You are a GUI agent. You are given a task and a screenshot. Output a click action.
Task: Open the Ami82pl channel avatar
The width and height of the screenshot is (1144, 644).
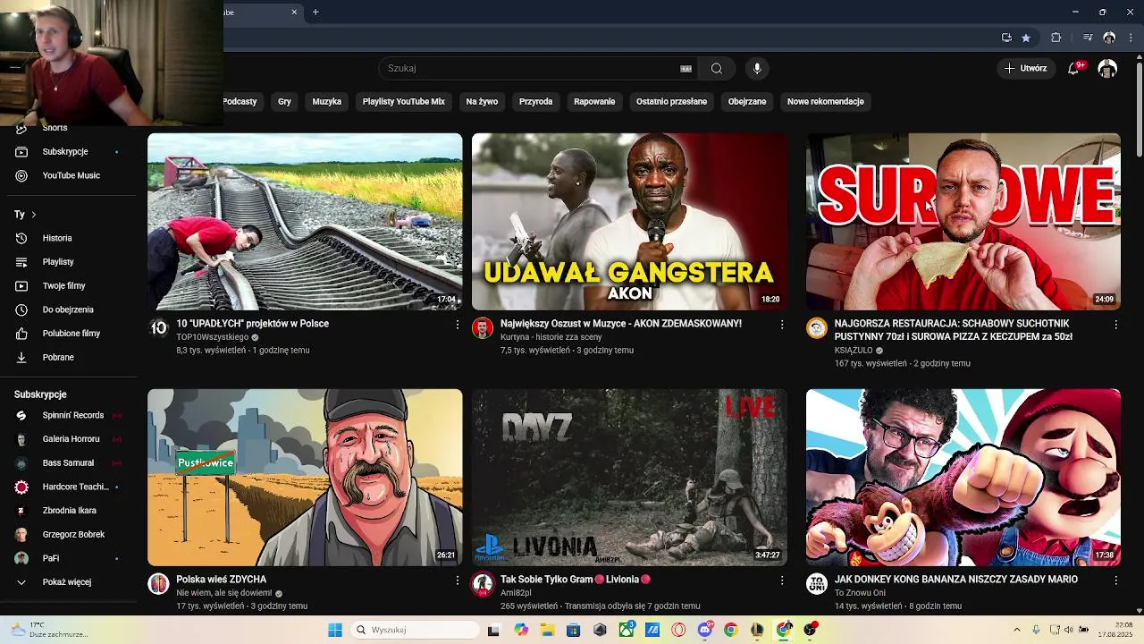click(483, 584)
